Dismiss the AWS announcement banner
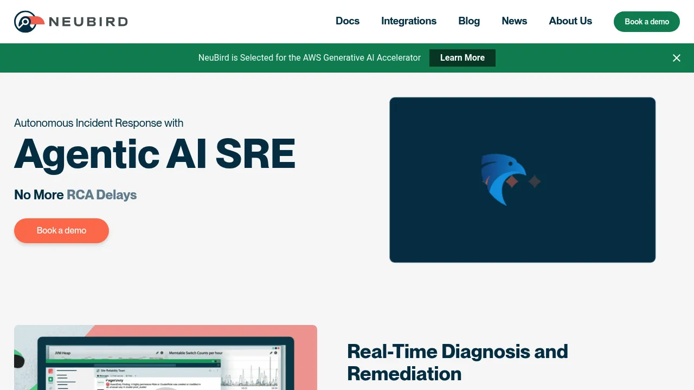This screenshot has width=694, height=390. coord(677,58)
